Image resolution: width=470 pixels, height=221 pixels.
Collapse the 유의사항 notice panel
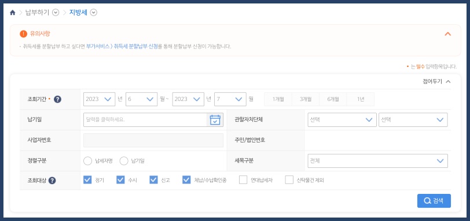(447, 33)
